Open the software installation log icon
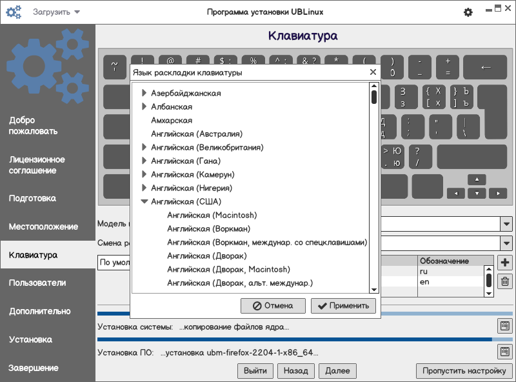The image size is (516, 382). (505, 352)
